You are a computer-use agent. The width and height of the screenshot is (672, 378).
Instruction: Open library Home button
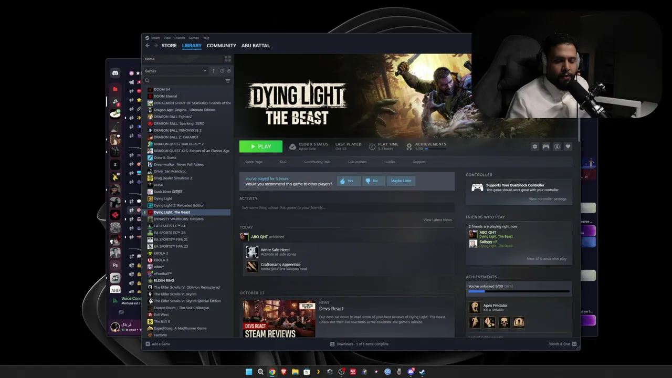coord(182,59)
